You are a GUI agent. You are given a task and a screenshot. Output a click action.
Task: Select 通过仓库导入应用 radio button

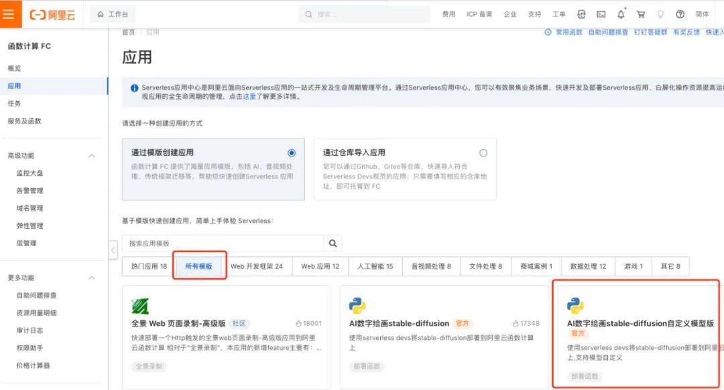pos(483,153)
